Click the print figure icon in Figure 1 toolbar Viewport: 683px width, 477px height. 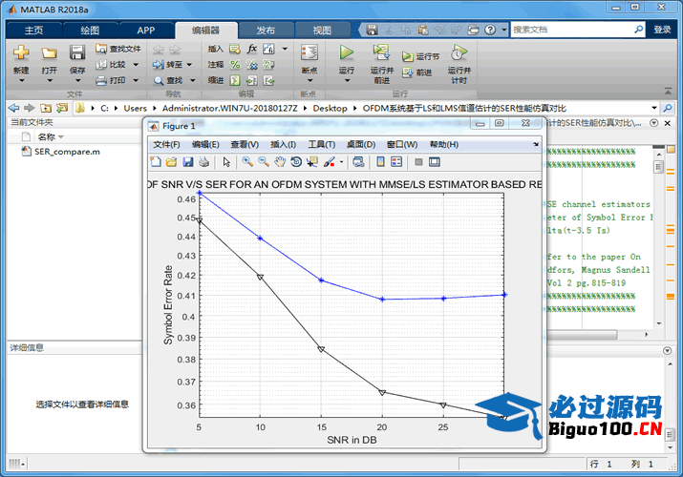point(203,162)
